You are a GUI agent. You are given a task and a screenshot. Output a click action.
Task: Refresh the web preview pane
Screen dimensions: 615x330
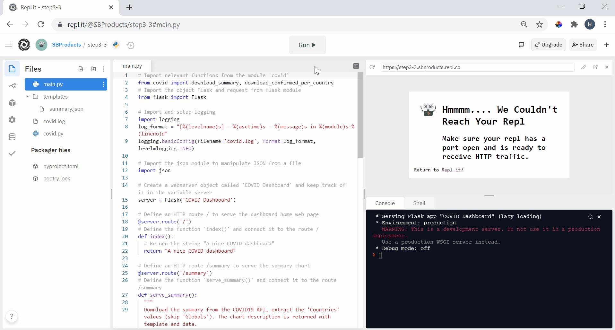[x=372, y=67]
